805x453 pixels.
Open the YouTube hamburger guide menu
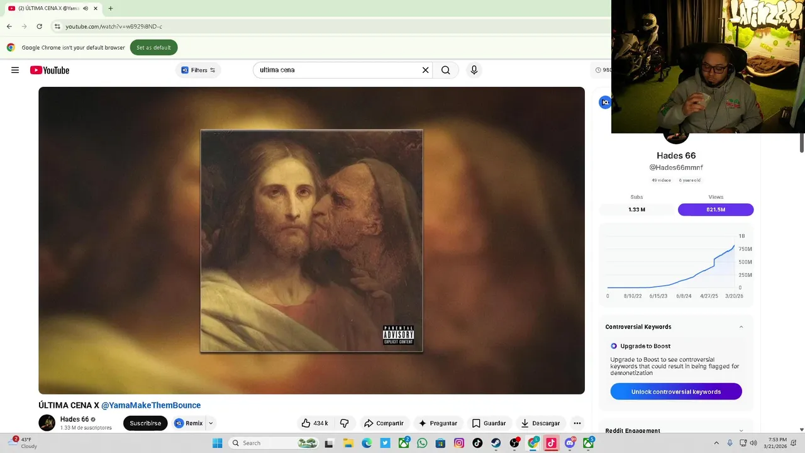(15, 70)
